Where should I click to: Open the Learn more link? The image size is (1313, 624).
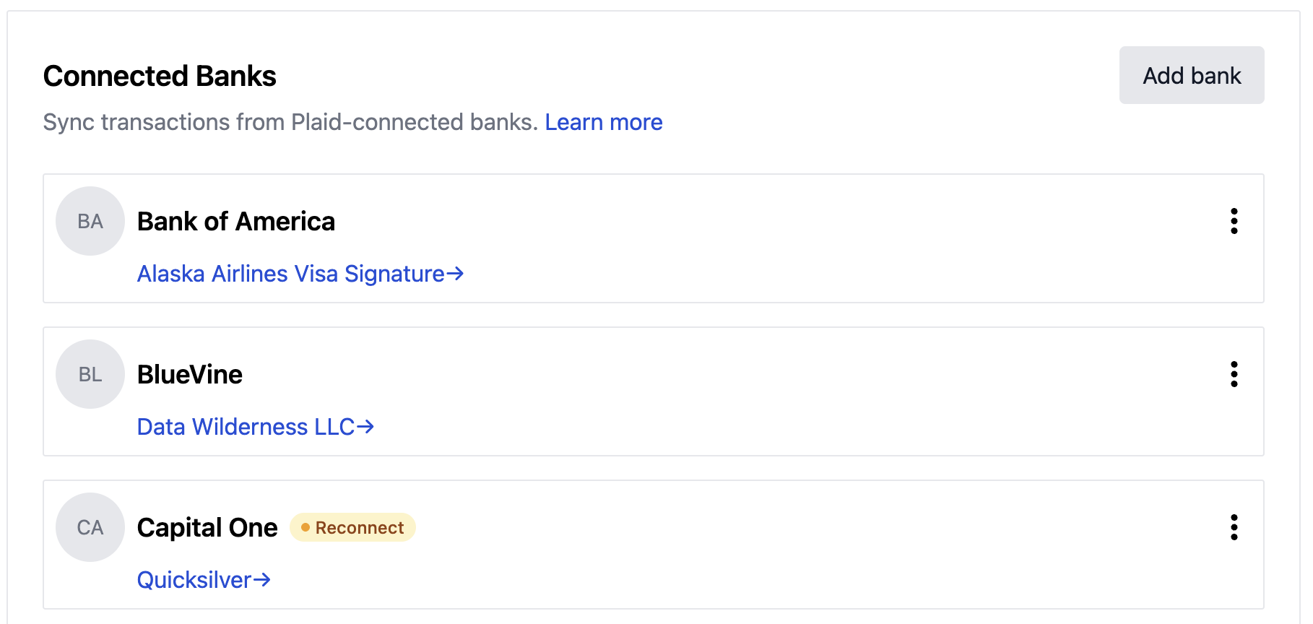pyautogui.click(x=603, y=122)
